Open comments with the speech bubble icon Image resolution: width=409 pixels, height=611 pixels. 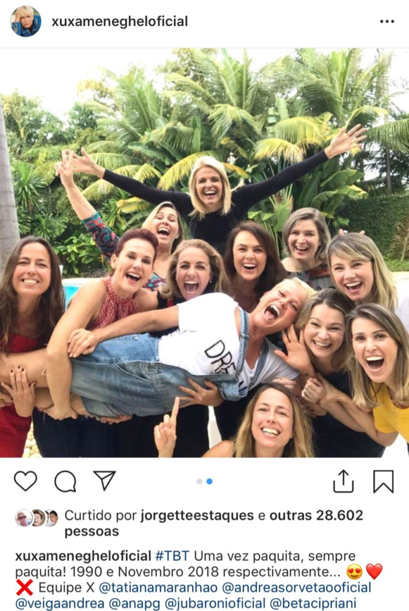click(x=65, y=481)
